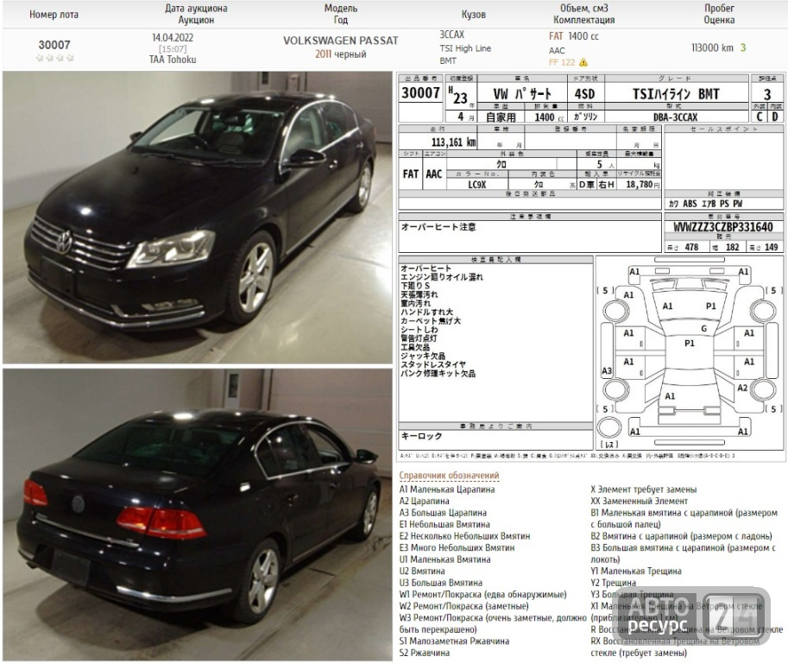This screenshot has width=788, height=663.
Task: Click the yellow warning triangle icon
Action: [x=583, y=63]
